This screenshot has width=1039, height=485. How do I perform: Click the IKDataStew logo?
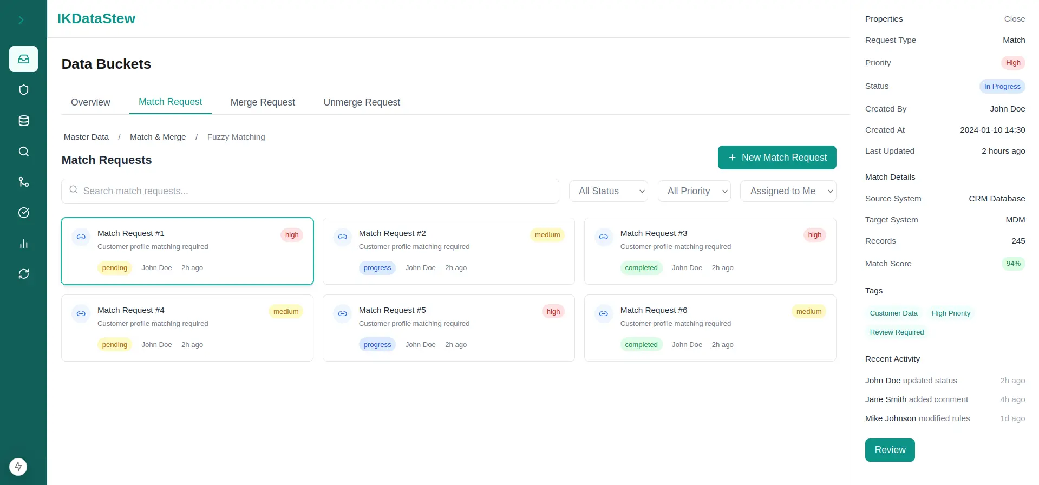click(x=96, y=18)
